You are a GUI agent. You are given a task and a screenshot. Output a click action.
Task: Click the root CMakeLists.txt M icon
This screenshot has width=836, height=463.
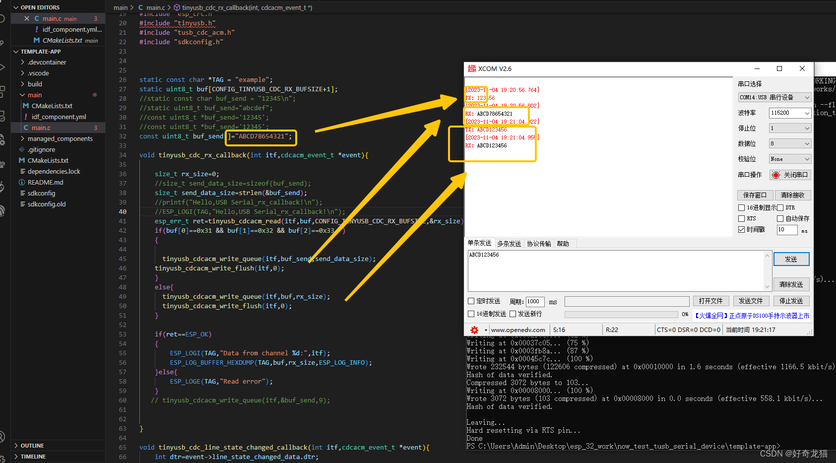pos(22,160)
